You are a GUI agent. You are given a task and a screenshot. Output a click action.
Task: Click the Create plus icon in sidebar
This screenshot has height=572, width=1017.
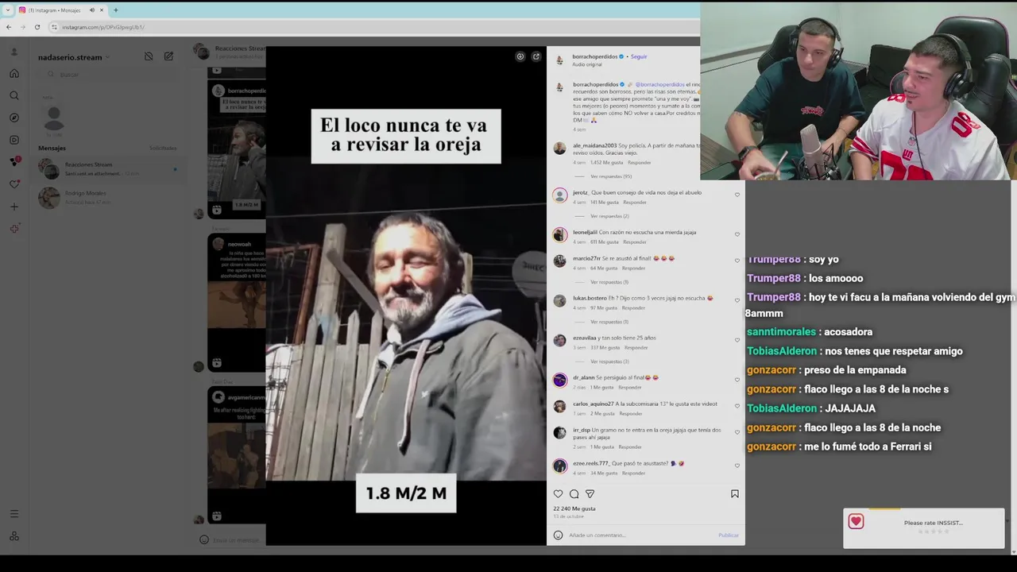14,207
